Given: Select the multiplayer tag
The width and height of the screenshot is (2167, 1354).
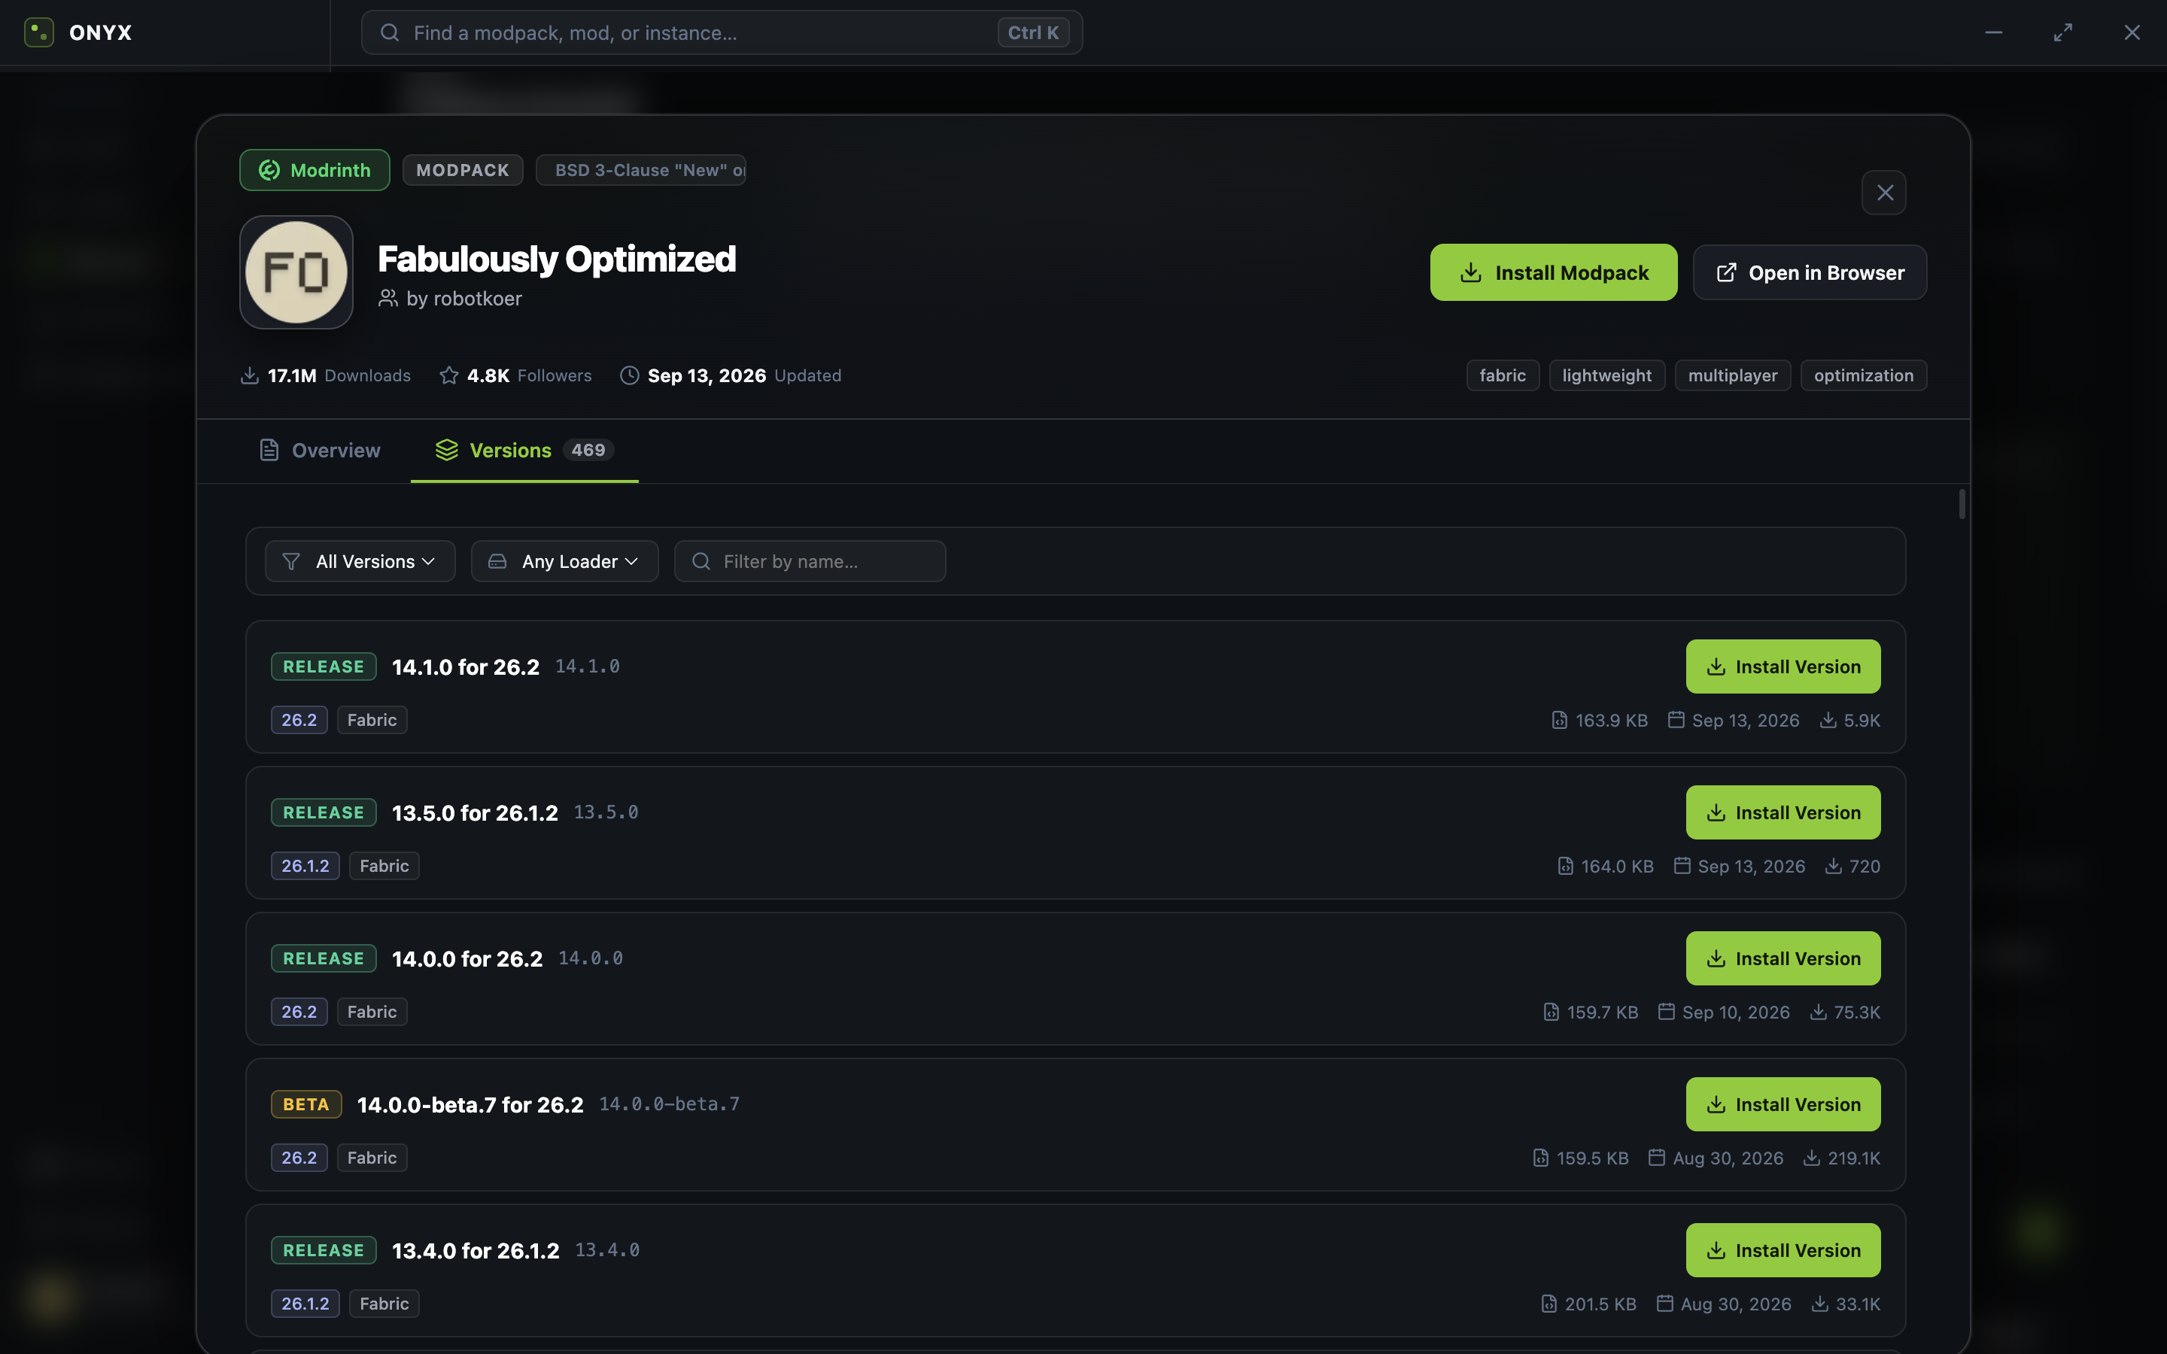Looking at the screenshot, I should tap(1733, 375).
